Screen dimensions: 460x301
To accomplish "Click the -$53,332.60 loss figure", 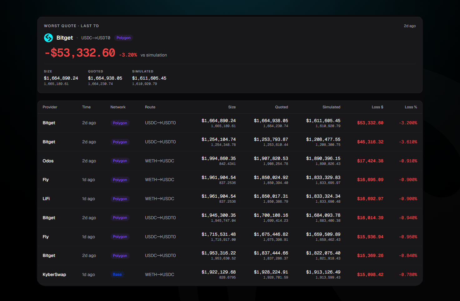I will [80, 53].
